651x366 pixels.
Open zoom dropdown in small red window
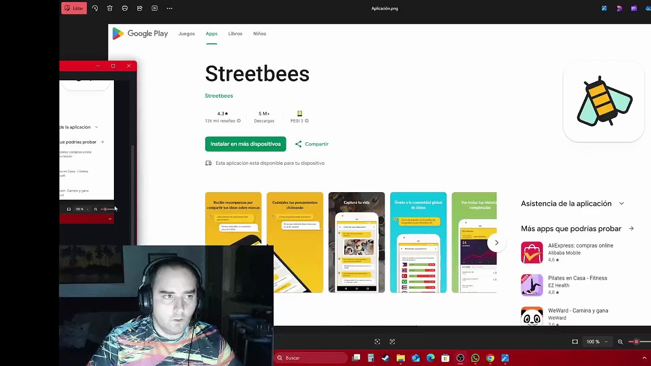pos(81,209)
